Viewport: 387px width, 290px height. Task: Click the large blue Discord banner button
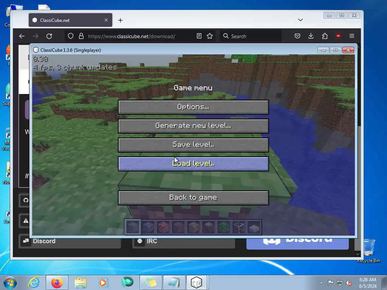click(x=297, y=244)
